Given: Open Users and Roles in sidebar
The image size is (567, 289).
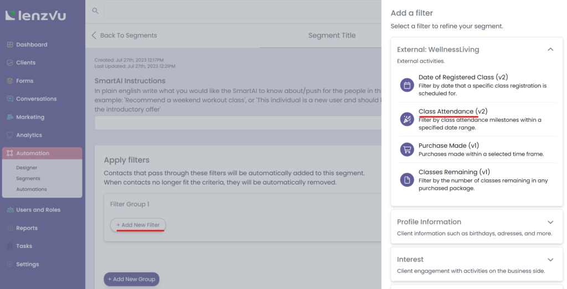Looking at the screenshot, I should (38, 210).
